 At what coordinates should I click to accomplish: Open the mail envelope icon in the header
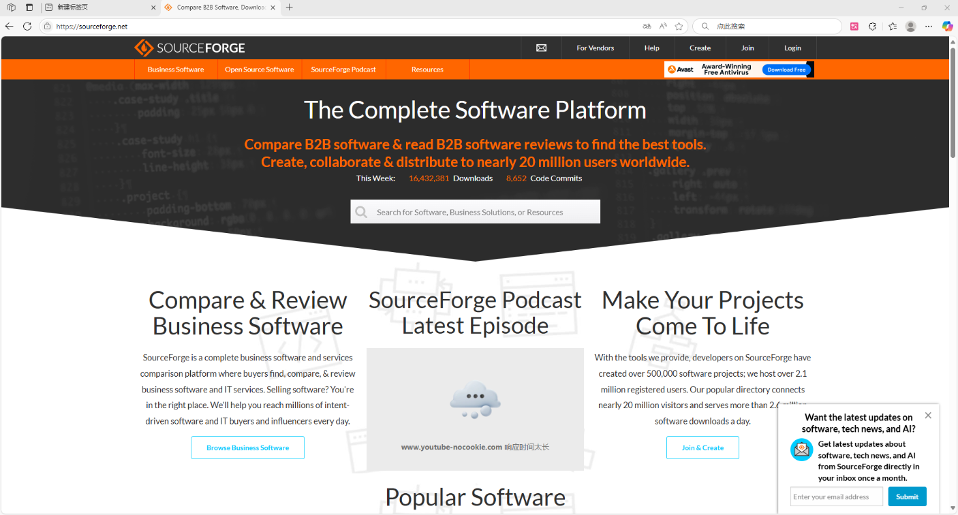(541, 48)
